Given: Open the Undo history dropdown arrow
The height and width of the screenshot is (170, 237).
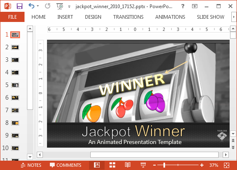Looking at the screenshot, I should click(38, 6).
